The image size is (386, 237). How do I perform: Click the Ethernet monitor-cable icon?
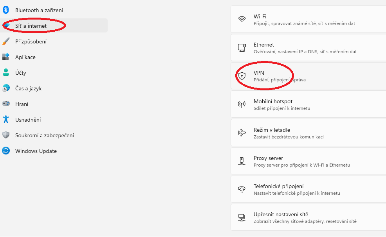242,47
